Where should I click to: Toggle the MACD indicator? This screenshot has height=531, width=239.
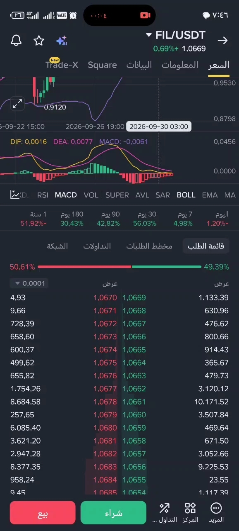pyautogui.click(x=66, y=195)
